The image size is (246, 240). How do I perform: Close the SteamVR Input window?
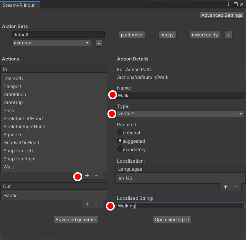click(242, 4)
